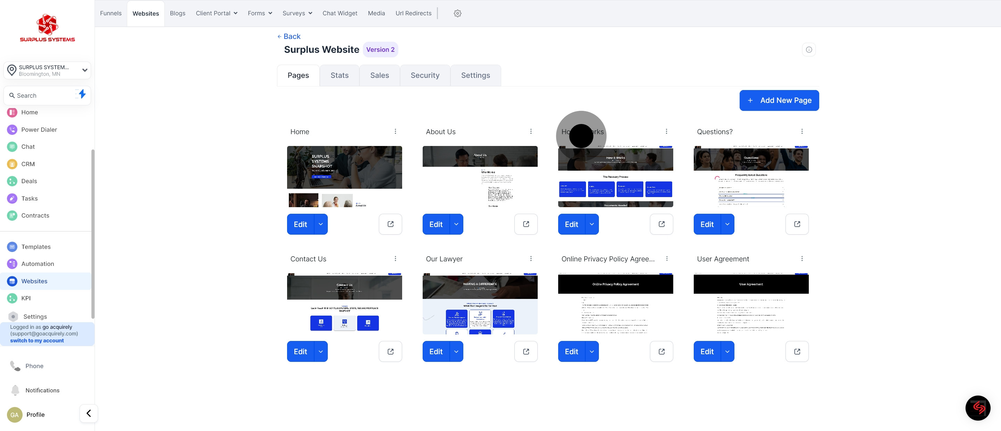
Task: Open external preview of User Agreement page
Action: [797, 351]
